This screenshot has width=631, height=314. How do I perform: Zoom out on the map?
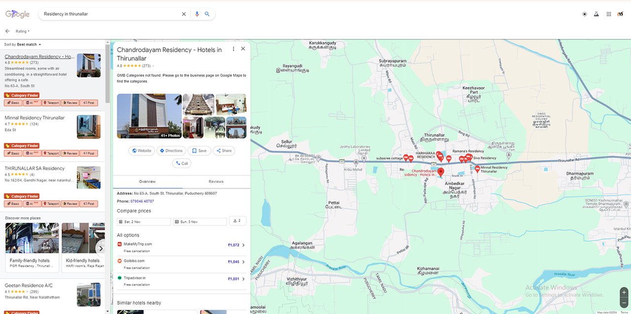coord(624,302)
